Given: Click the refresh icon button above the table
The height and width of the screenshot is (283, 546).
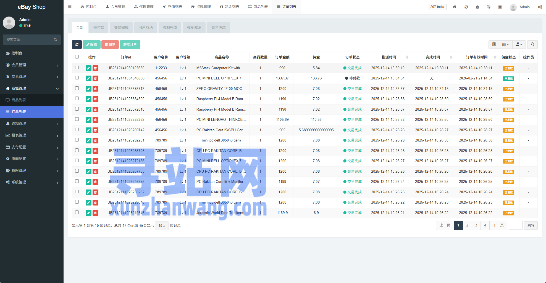Looking at the screenshot, I should tap(77, 44).
